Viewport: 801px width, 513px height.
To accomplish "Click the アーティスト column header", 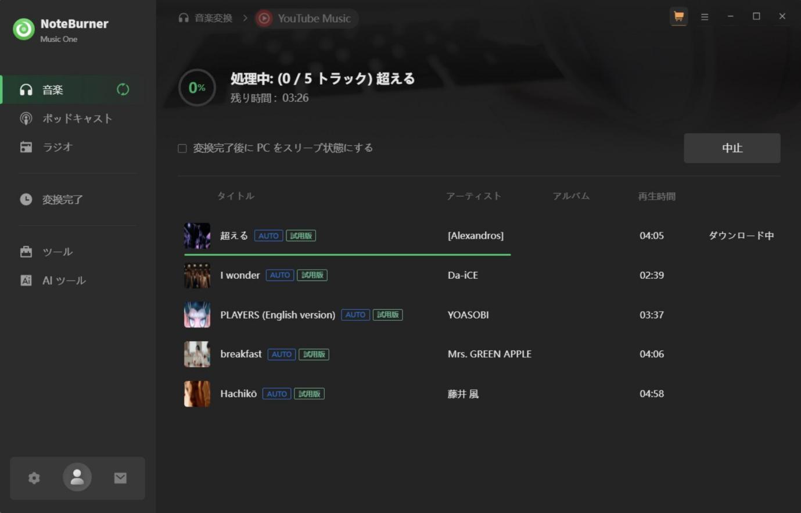I will (473, 196).
